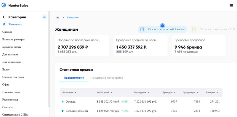Open Одежда для дома category in sidebar
The width and height of the screenshot is (237, 117).
[13, 77]
